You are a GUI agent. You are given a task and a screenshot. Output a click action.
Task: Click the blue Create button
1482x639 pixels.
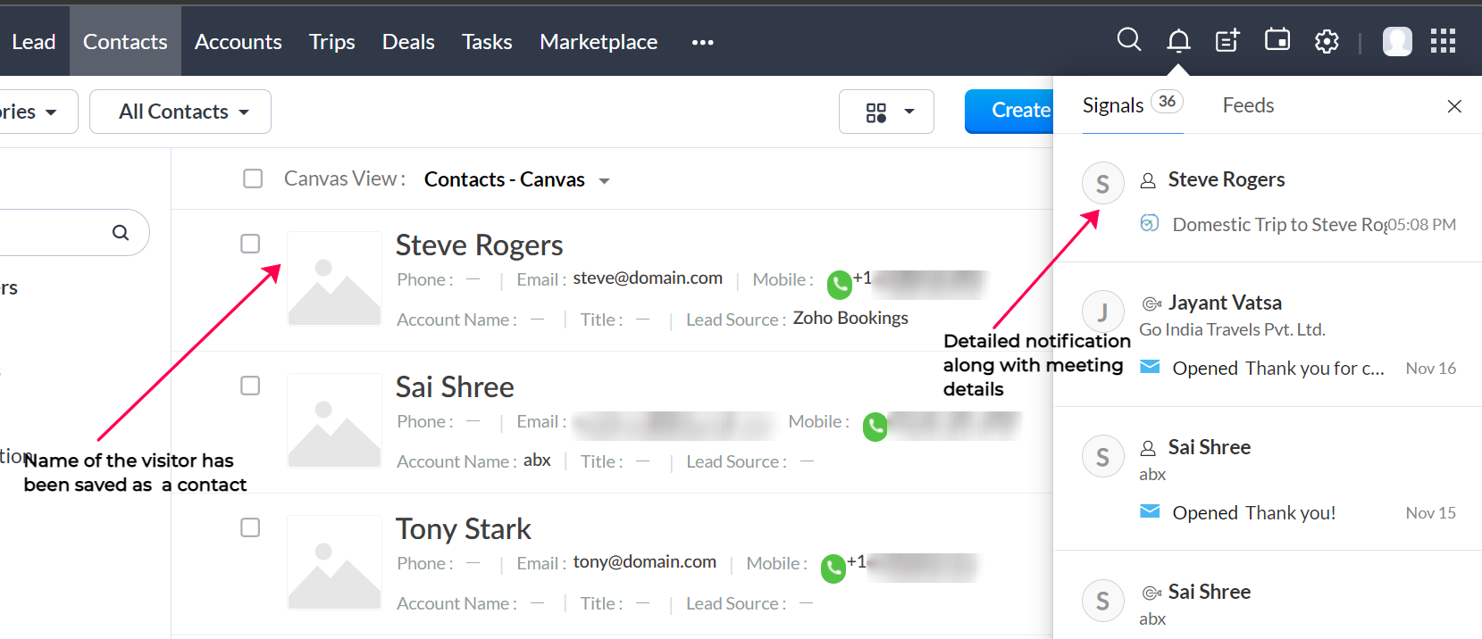pos(1010,111)
